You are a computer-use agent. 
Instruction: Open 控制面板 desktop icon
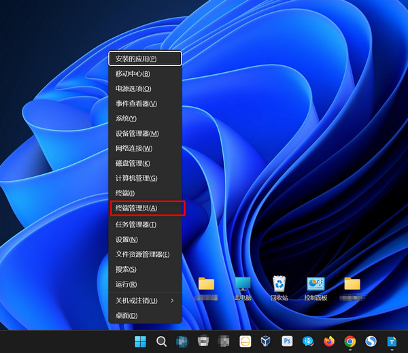316,288
